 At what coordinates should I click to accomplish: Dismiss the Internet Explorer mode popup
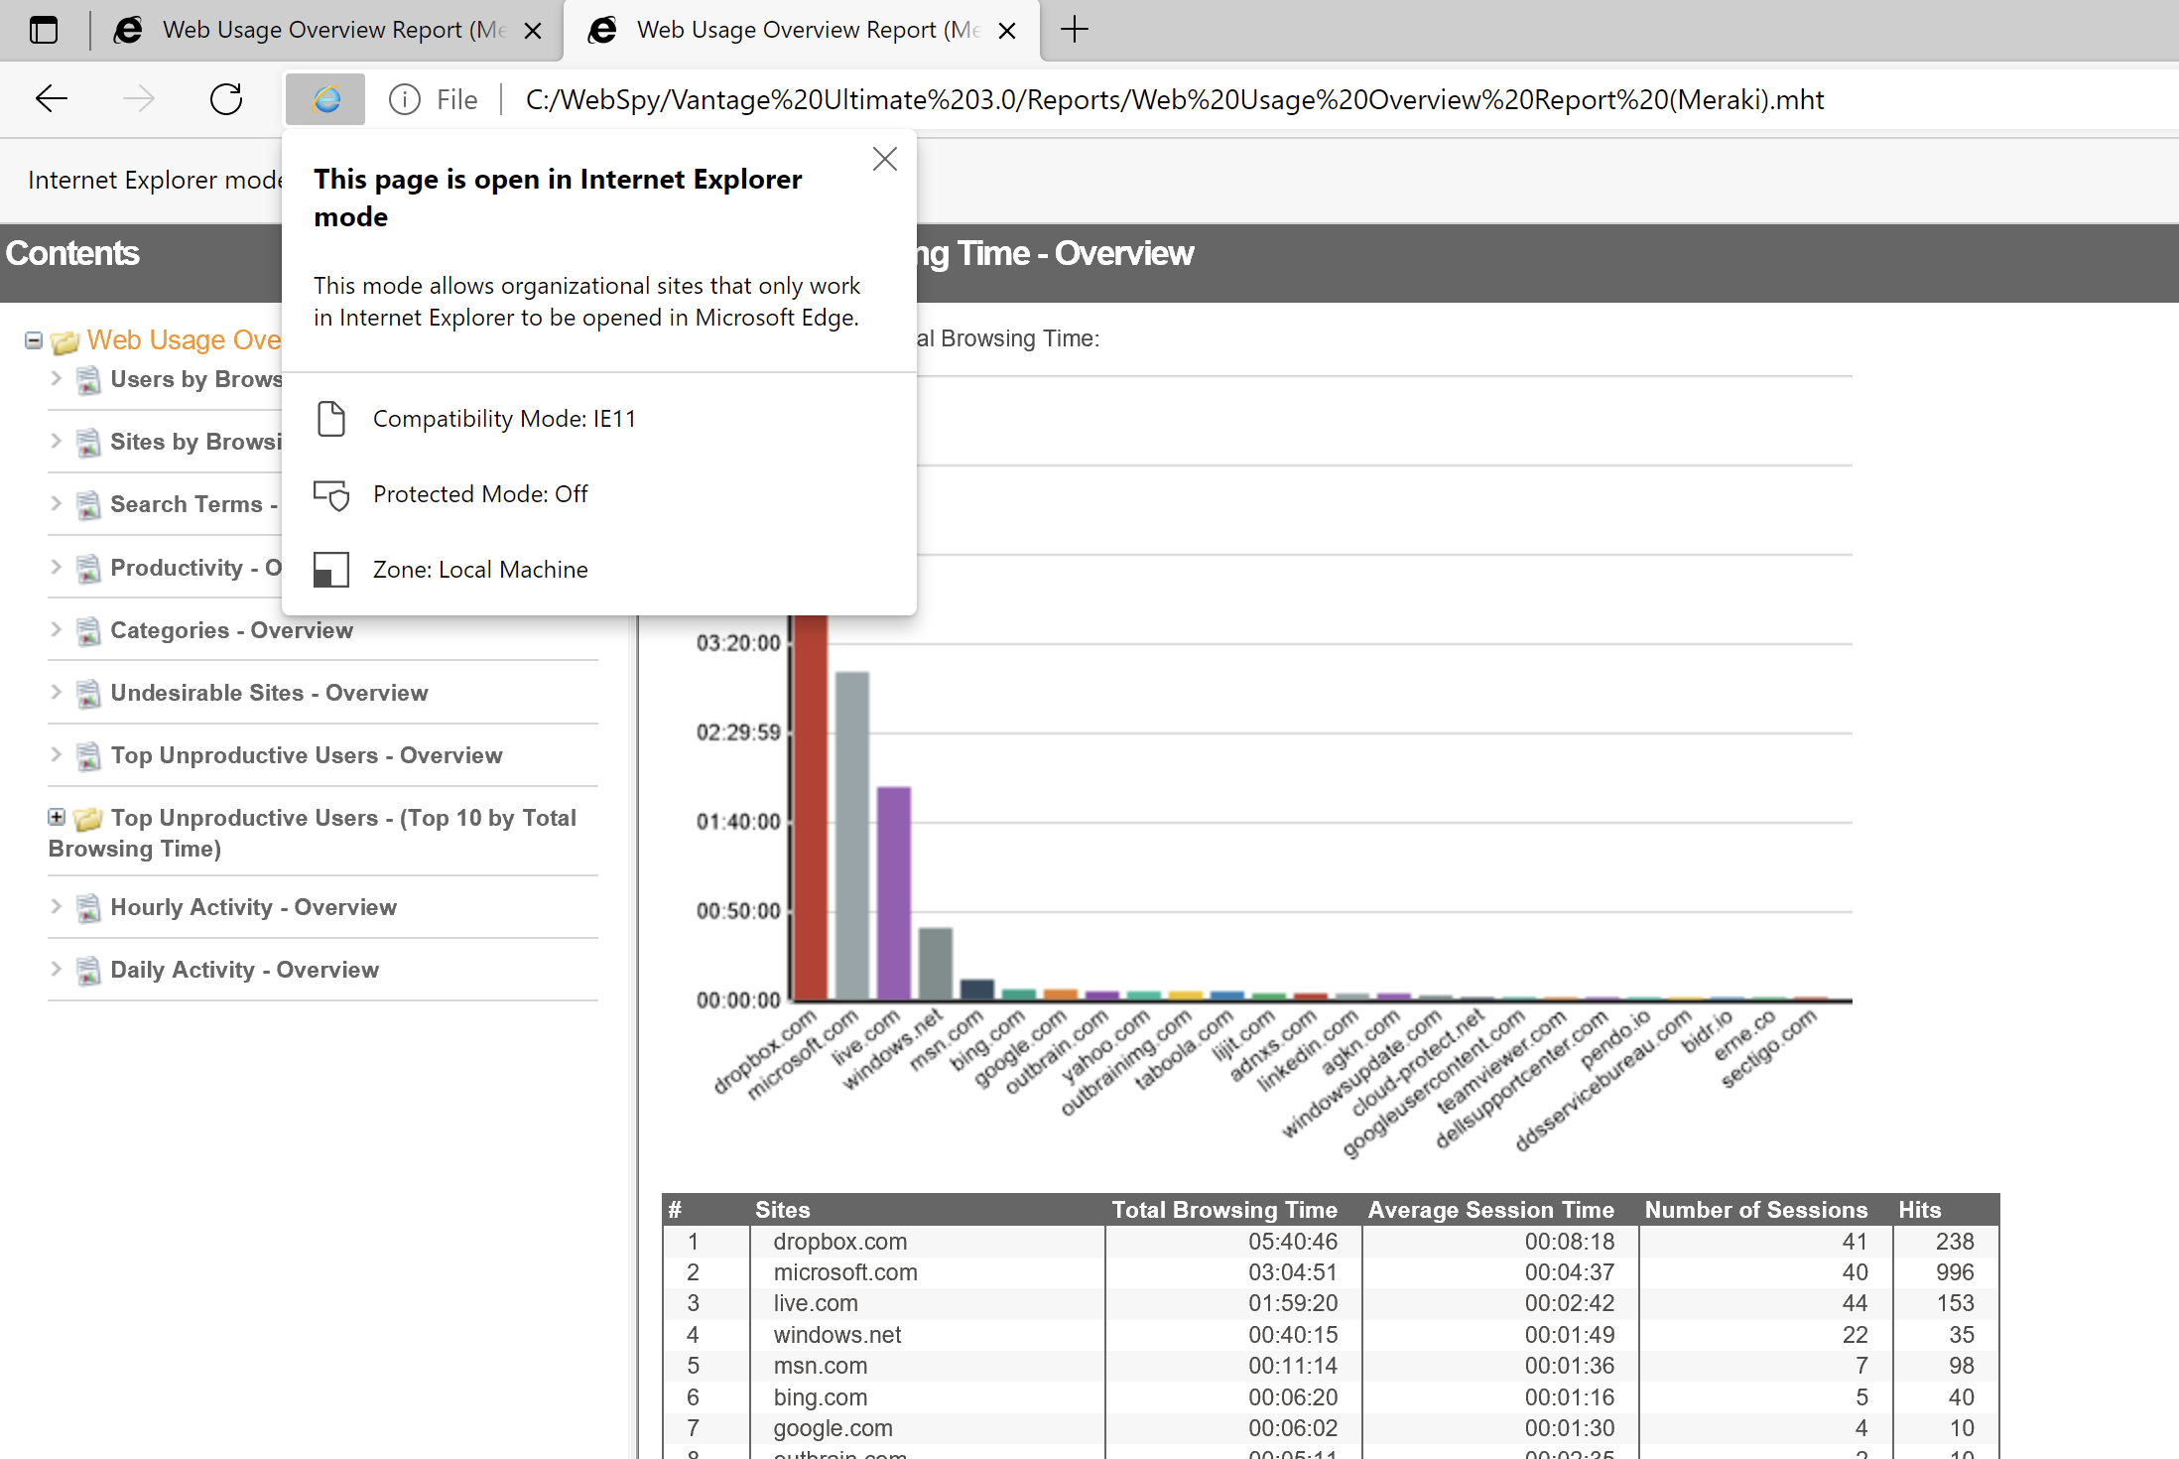884,159
